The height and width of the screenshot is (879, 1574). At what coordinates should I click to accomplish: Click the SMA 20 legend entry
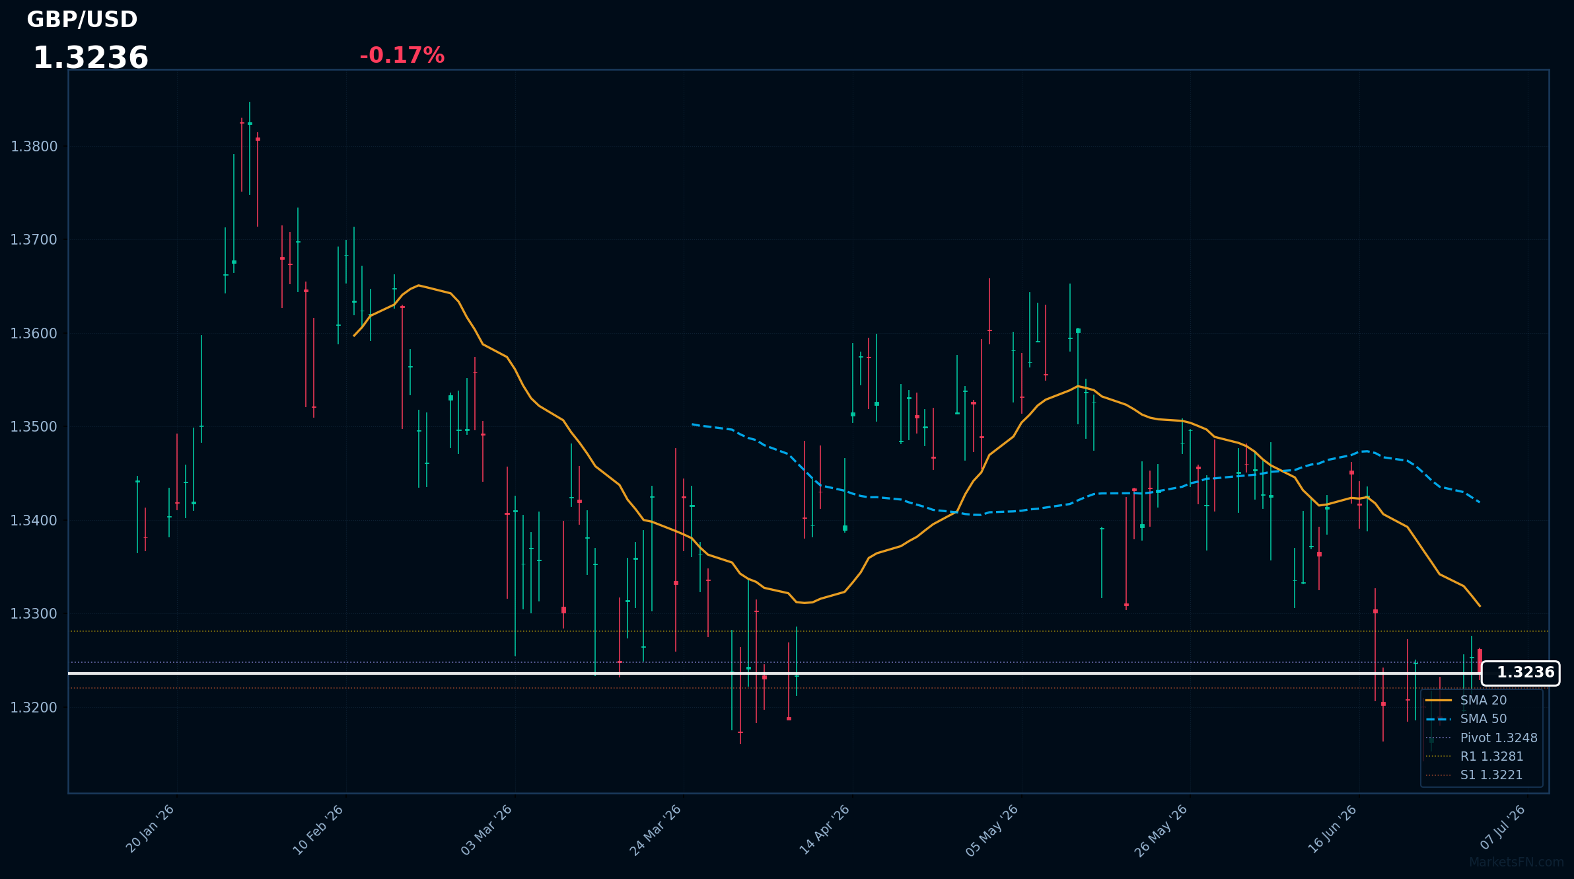click(1484, 700)
